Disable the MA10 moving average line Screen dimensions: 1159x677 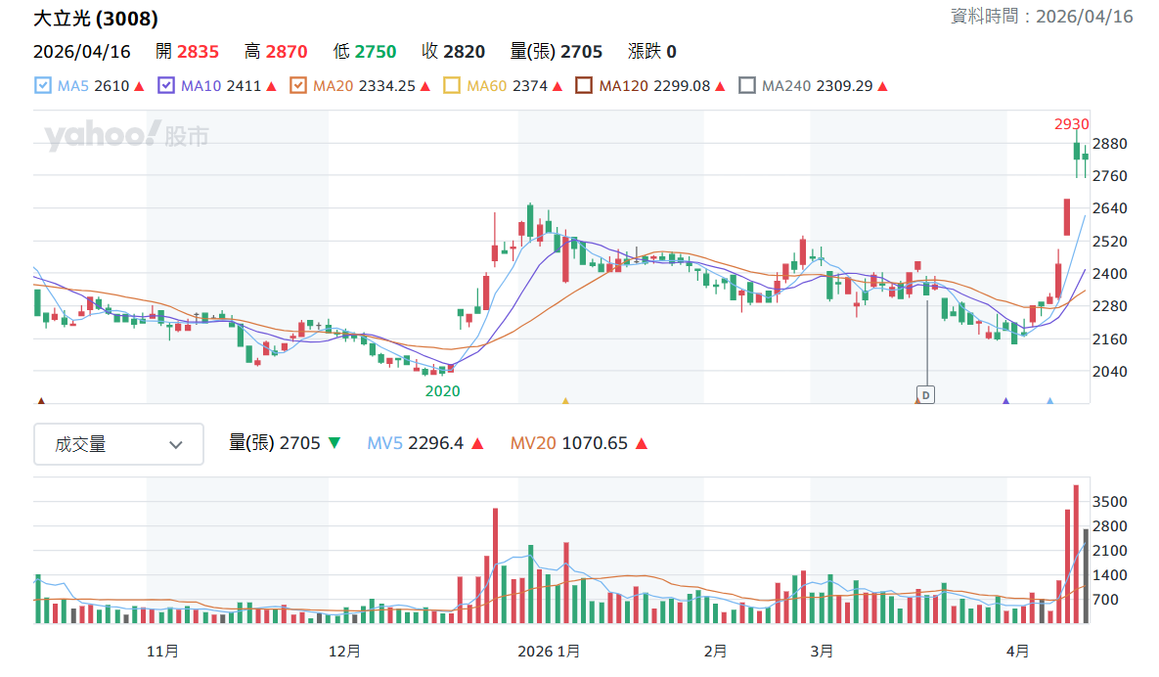click(x=166, y=86)
